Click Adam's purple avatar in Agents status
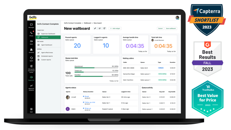The image size is (231, 130). point(68,109)
